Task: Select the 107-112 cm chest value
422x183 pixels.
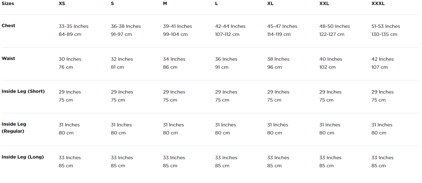Action: click(227, 34)
